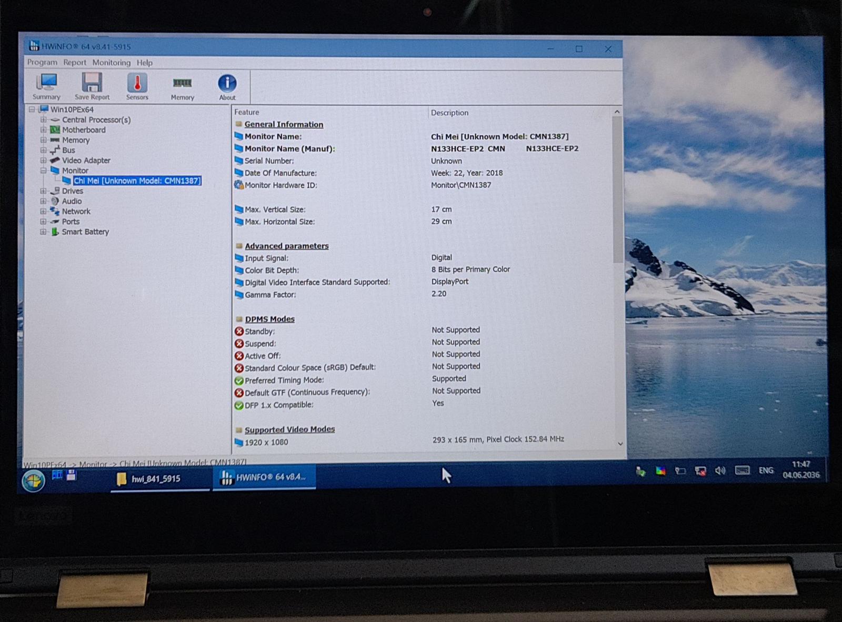Click the General Information section heading
Viewport: 842px width, 622px height.
click(284, 124)
